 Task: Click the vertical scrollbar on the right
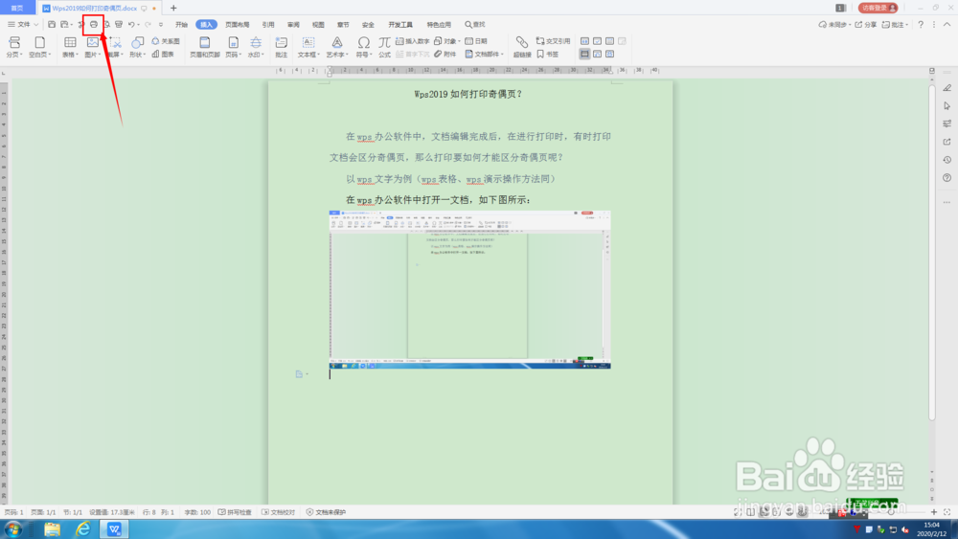coord(932,252)
